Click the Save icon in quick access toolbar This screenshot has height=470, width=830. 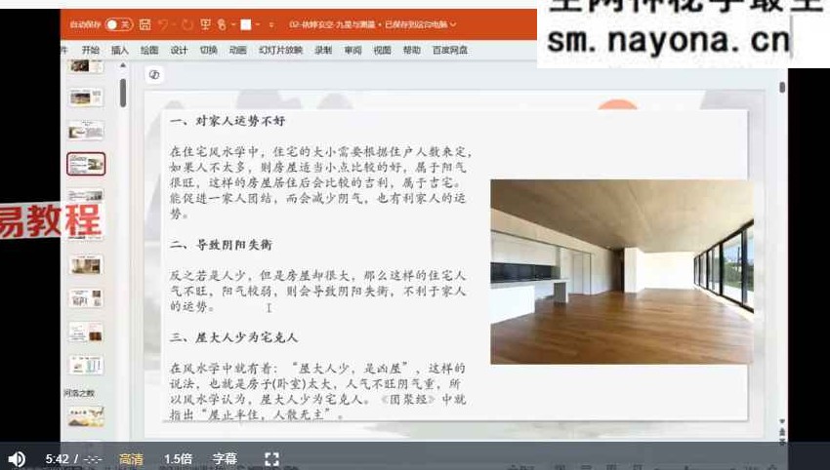click(145, 24)
